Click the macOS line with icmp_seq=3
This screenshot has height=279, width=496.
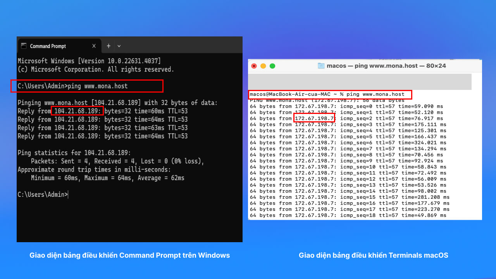(x=348, y=124)
